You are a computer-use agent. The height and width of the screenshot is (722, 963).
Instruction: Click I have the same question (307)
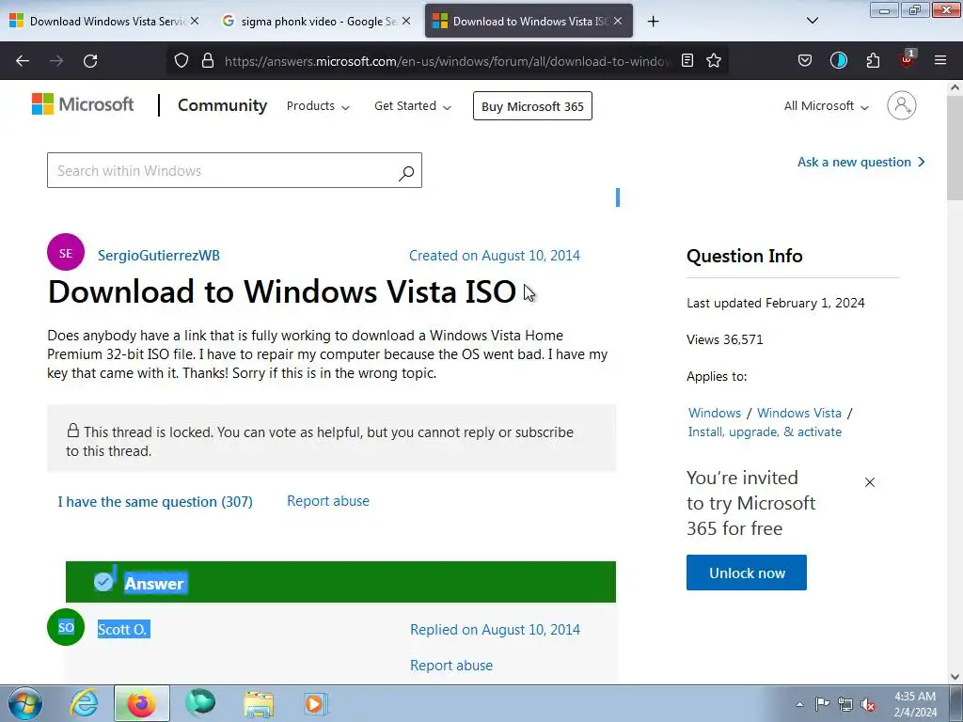click(155, 502)
